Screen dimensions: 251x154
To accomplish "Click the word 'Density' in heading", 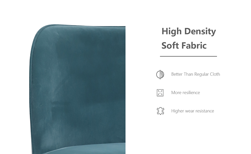I will pyautogui.click(x=200, y=32).
